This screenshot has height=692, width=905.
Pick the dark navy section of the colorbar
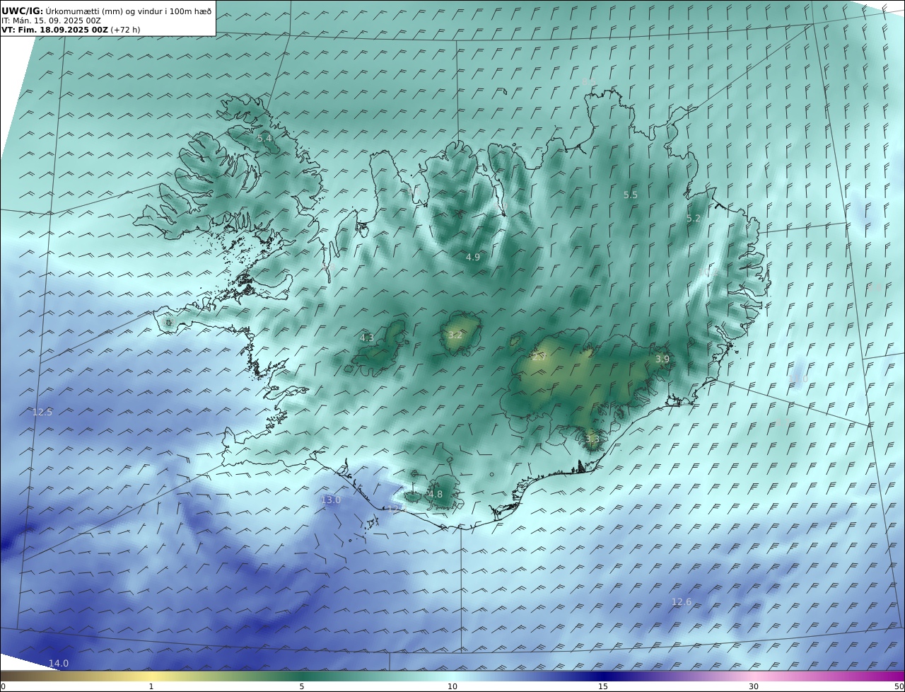[603, 676]
